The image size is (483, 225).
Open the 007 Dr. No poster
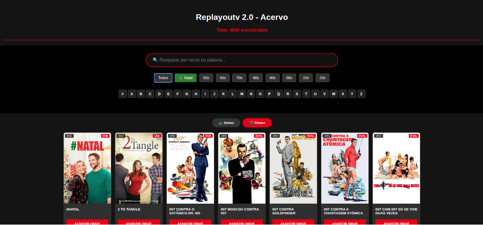point(190,168)
